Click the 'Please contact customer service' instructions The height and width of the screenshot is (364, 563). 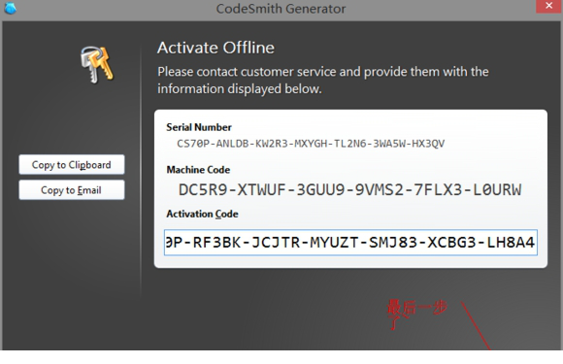coord(323,80)
